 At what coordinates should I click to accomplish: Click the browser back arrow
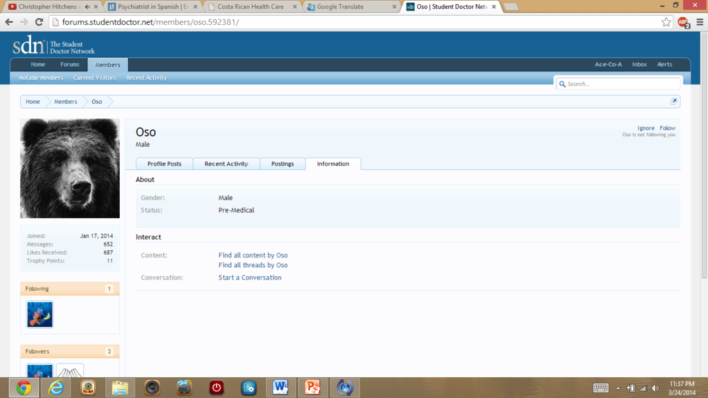point(9,22)
